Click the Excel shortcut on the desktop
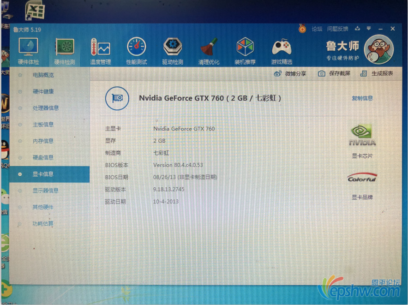This screenshot has width=408, height=305. (x=35, y=11)
